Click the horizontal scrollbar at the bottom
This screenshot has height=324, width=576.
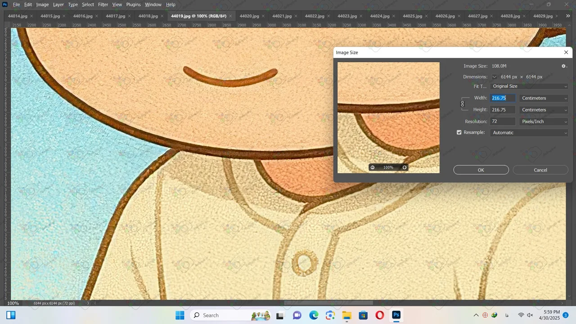[328, 303]
